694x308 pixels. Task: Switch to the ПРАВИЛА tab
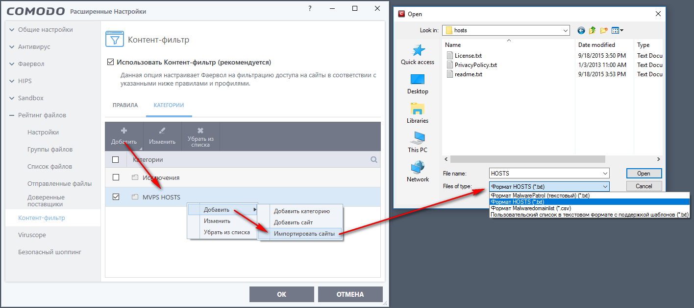125,105
